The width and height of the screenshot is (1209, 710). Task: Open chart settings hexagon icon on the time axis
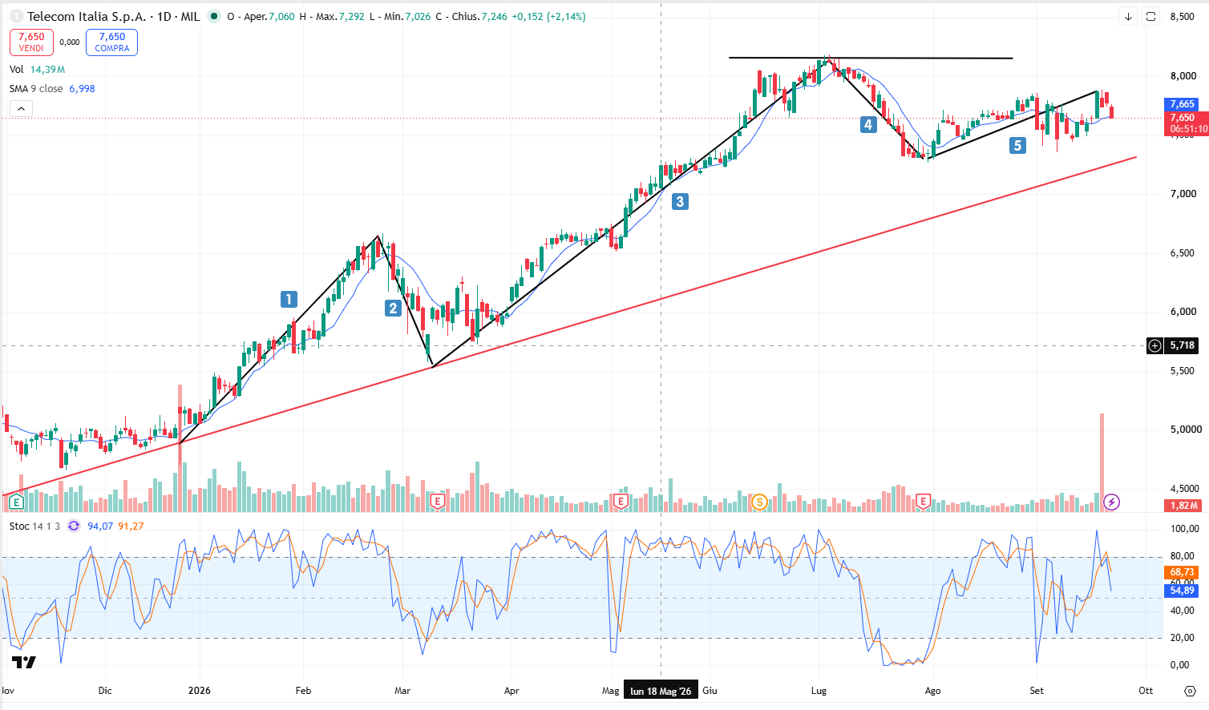click(x=1190, y=691)
